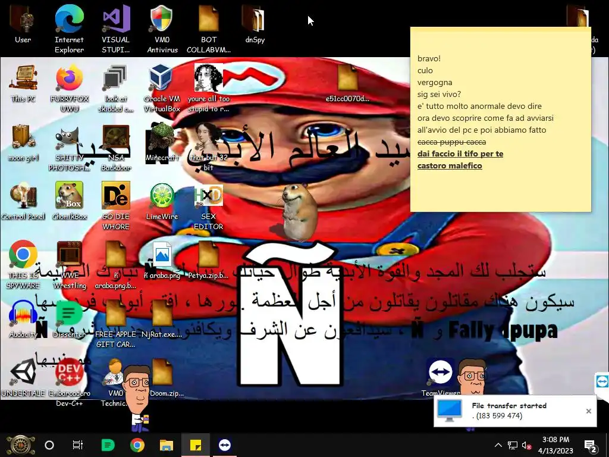Image resolution: width=609 pixels, height=457 pixels.
Task: Click the File transfer started notification text
Action: point(509,406)
